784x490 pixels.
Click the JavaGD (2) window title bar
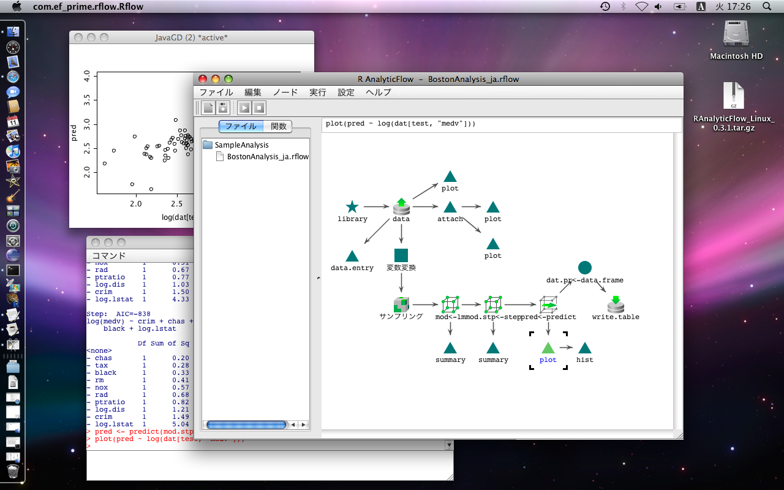(x=192, y=37)
